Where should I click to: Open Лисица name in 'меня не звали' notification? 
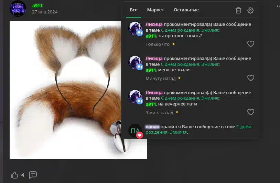[x=154, y=59]
